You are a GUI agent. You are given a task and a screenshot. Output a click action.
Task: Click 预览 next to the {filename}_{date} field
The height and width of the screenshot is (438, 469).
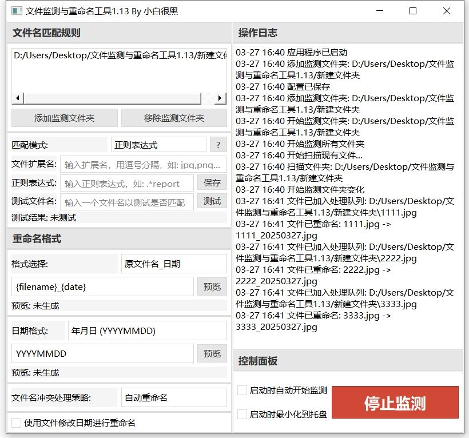click(212, 286)
